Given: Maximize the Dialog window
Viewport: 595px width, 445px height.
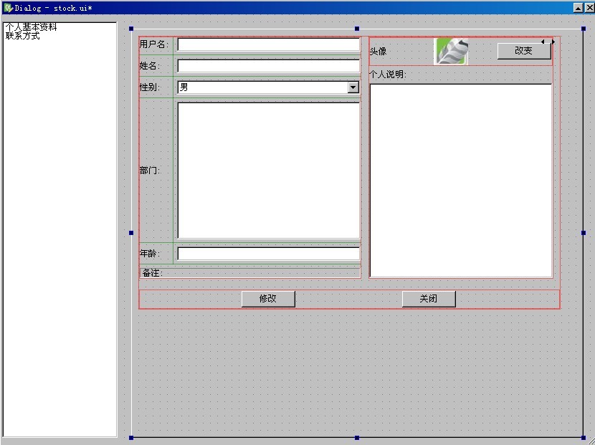Looking at the screenshot, I should (x=579, y=8).
